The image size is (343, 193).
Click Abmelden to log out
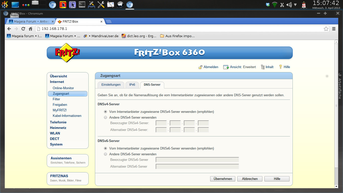(x=208, y=67)
